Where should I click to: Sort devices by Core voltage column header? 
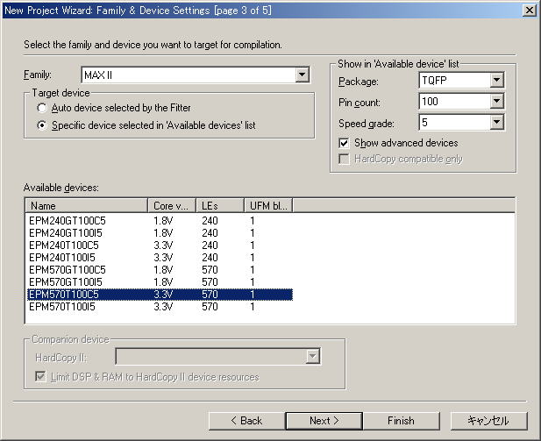click(172, 206)
